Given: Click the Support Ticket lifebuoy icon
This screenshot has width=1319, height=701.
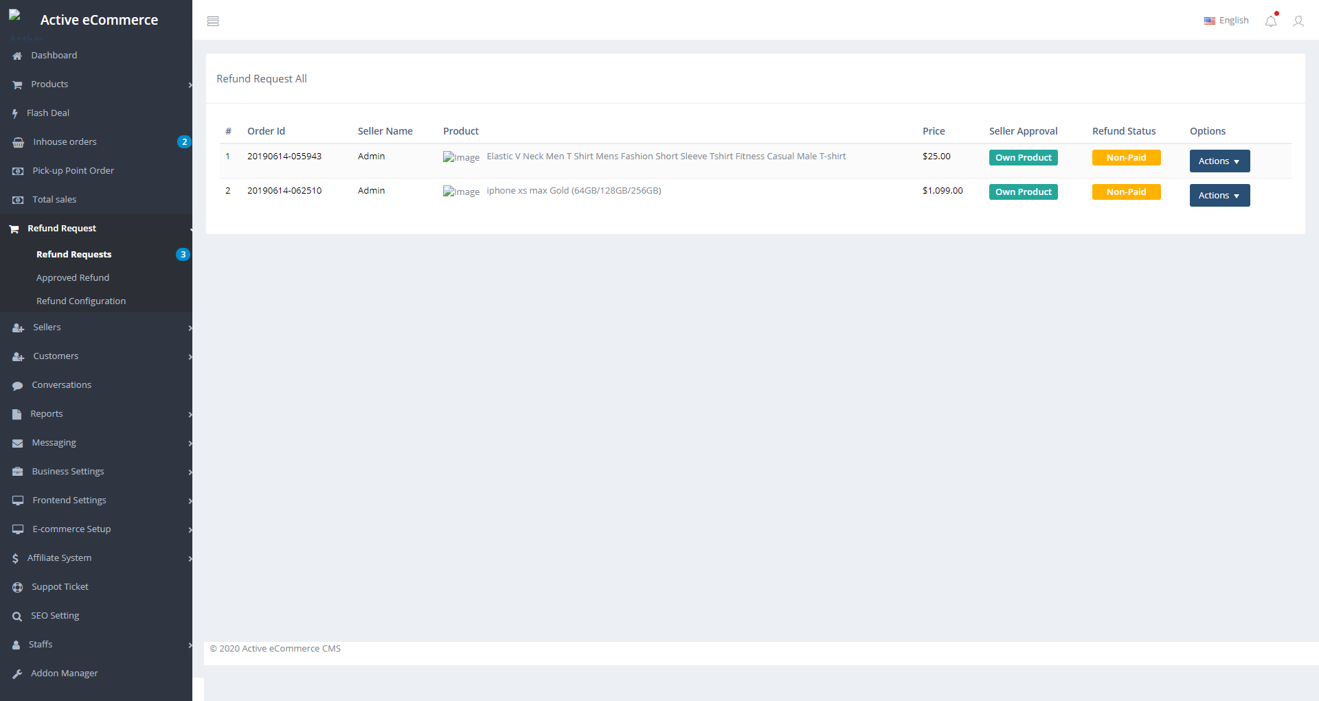Looking at the screenshot, I should pyautogui.click(x=18, y=587).
